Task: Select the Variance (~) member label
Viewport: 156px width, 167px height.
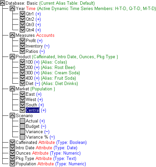Action: (x=34, y=132)
